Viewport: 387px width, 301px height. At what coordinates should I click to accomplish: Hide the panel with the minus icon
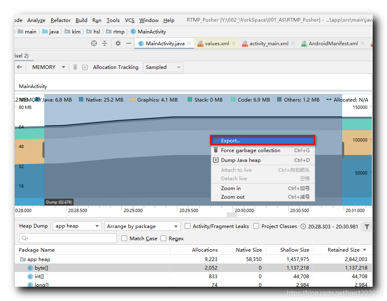[129, 43]
